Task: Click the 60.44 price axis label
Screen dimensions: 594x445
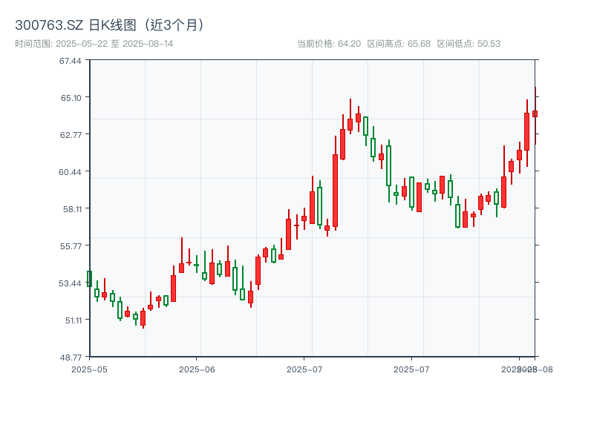Action: coord(71,171)
